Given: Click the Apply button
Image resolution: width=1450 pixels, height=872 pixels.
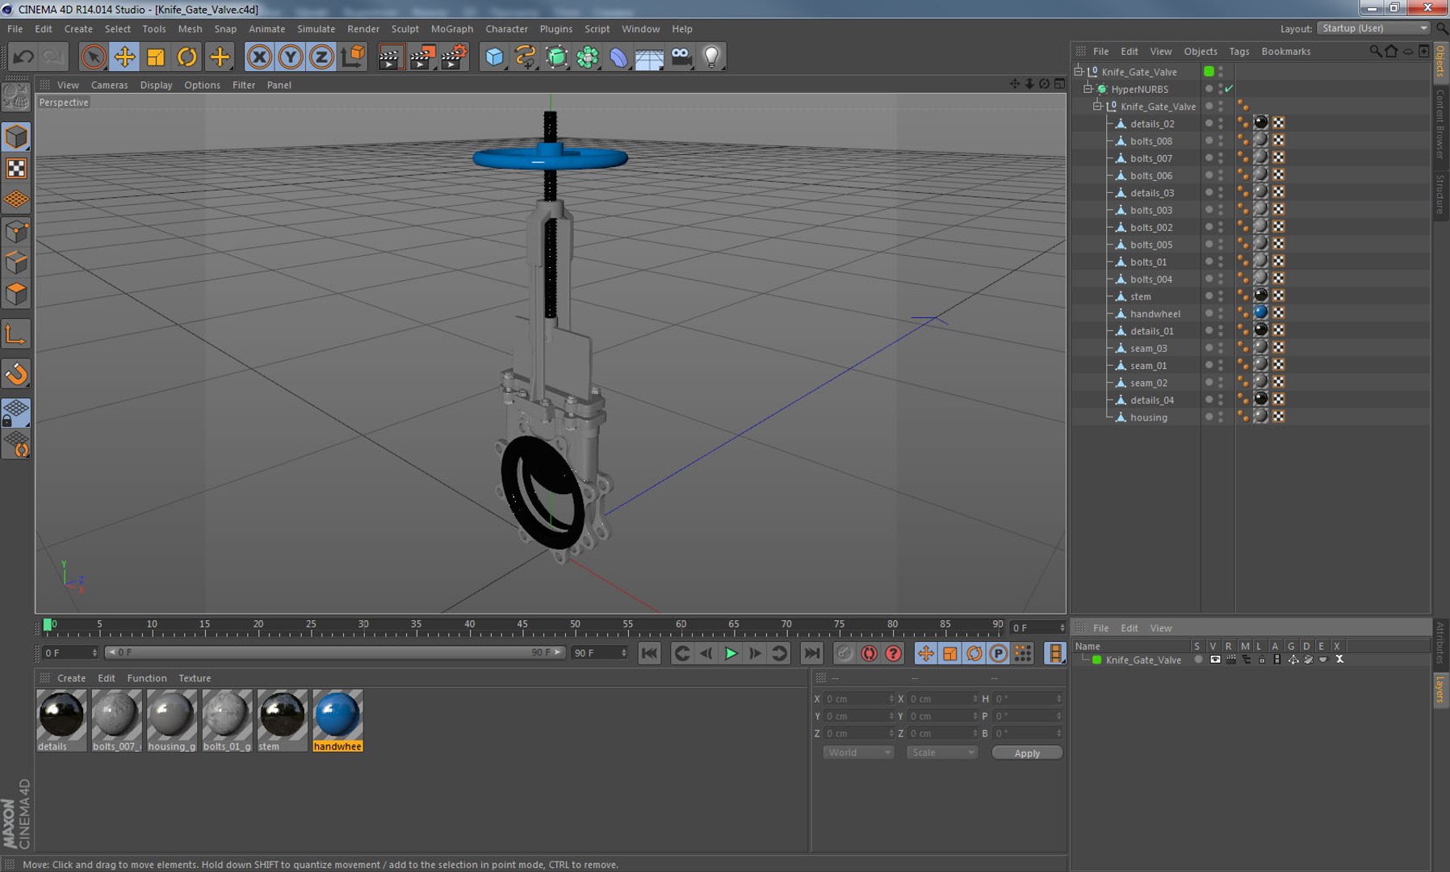Looking at the screenshot, I should [x=1027, y=753].
